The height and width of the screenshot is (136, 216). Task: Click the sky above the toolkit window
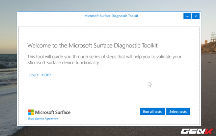101,5
